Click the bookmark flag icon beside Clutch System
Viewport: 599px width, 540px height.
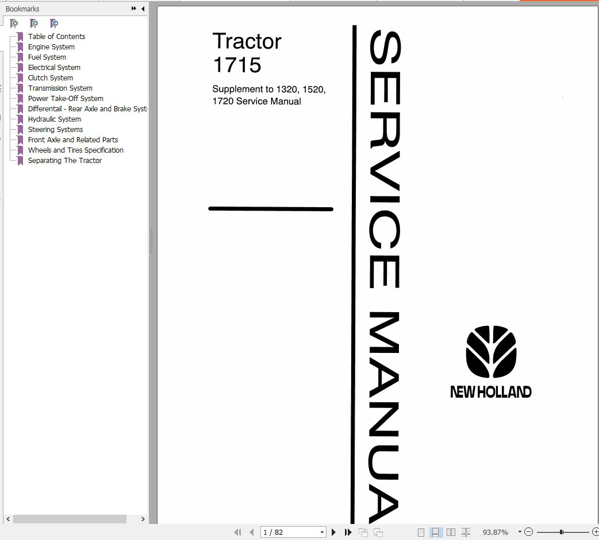click(x=20, y=78)
